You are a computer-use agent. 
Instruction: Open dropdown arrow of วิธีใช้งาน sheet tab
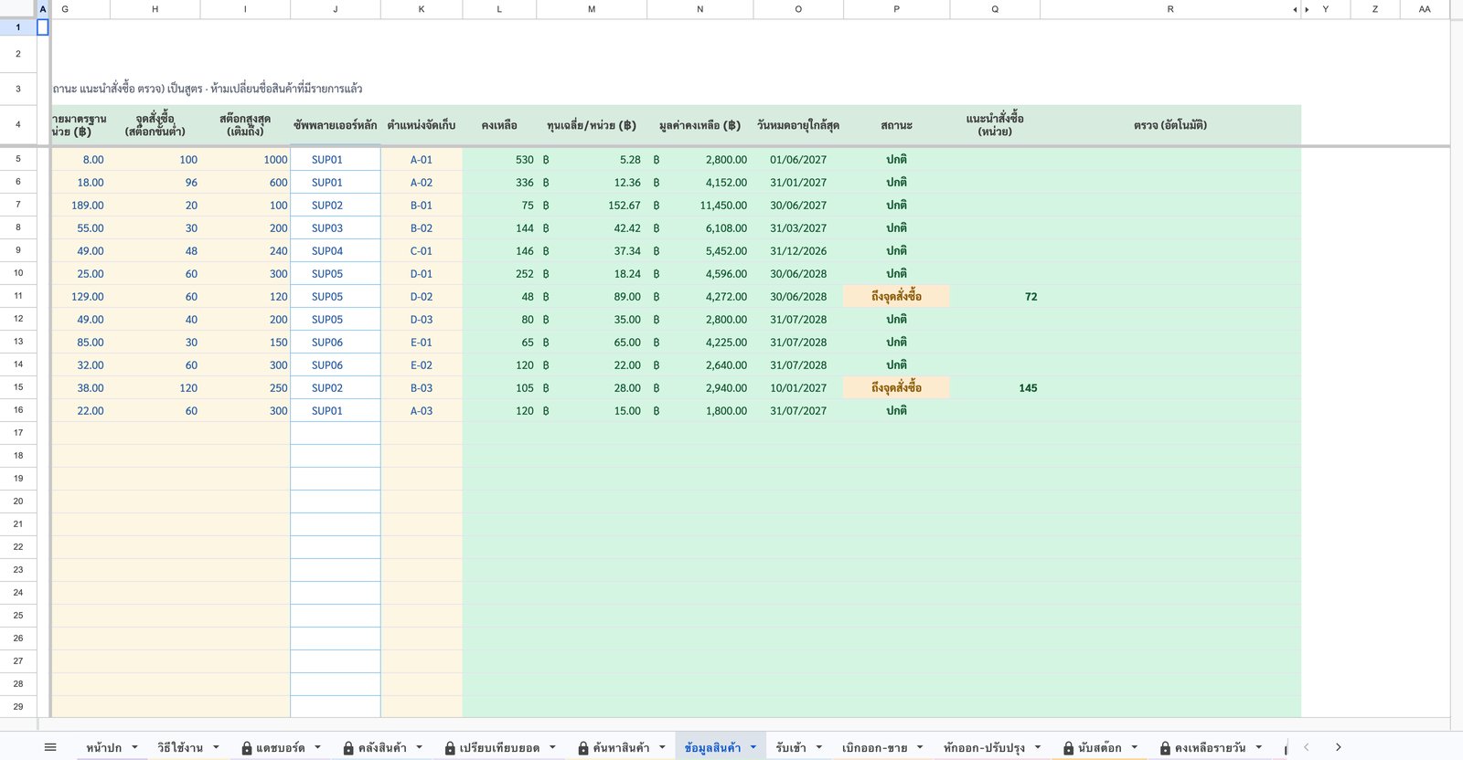(216, 747)
